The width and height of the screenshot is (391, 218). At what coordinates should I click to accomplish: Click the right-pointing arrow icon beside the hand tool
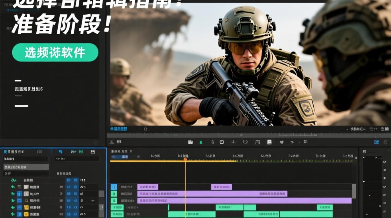[x=292, y=142]
